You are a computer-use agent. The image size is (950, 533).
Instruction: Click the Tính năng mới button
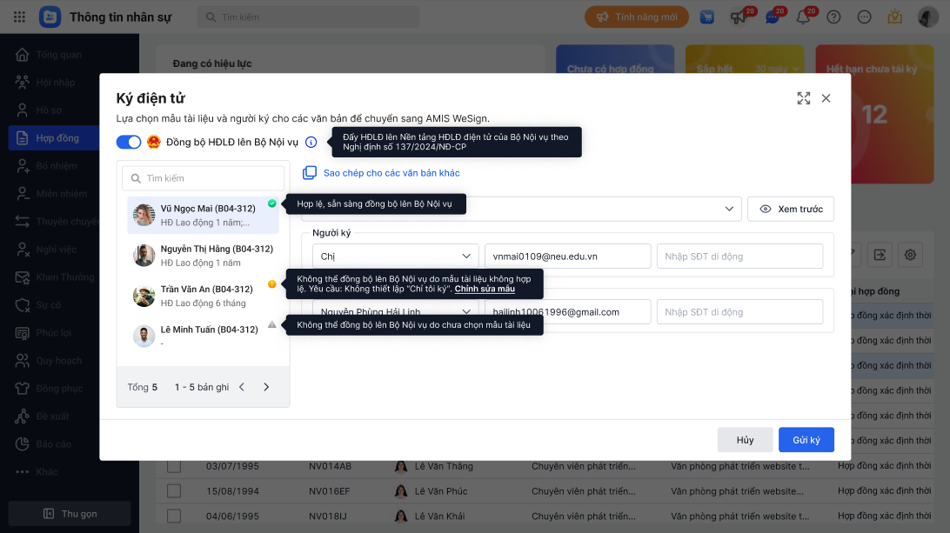(x=637, y=17)
